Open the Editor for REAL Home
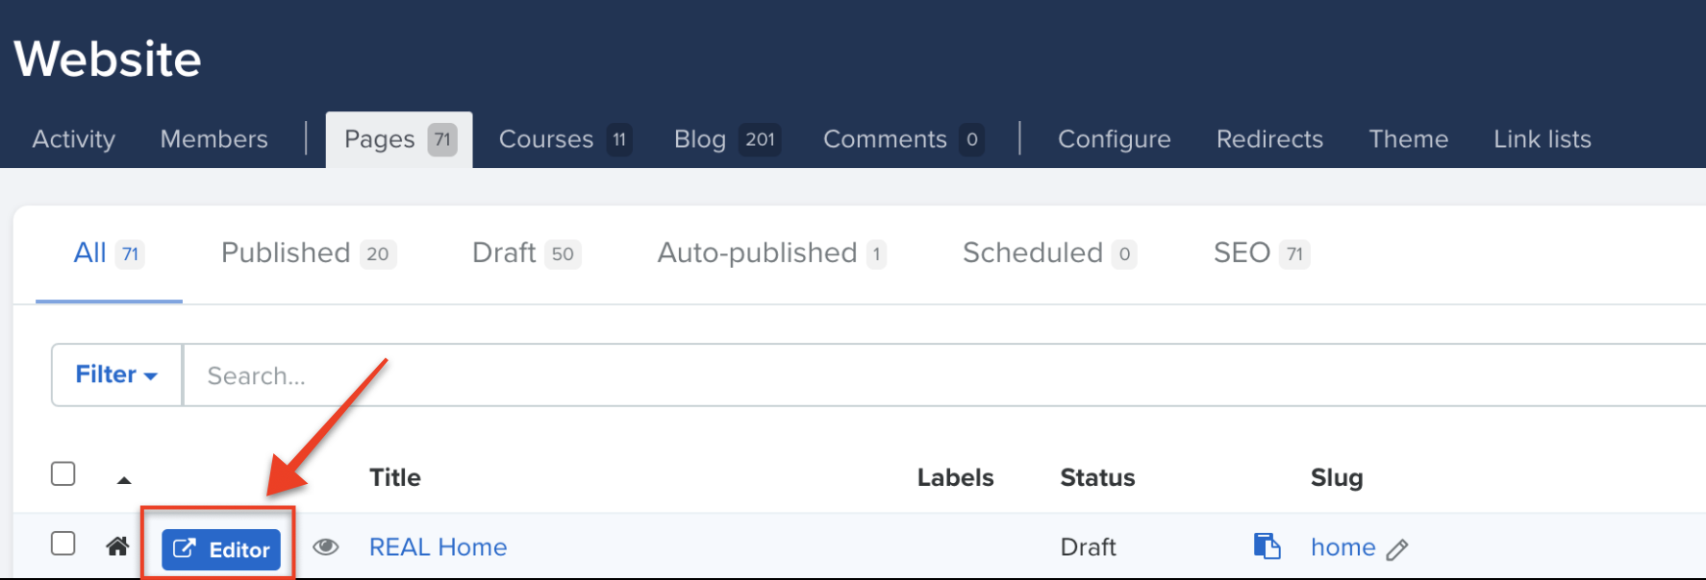The height and width of the screenshot is (580, 1706). pos(221,549)
